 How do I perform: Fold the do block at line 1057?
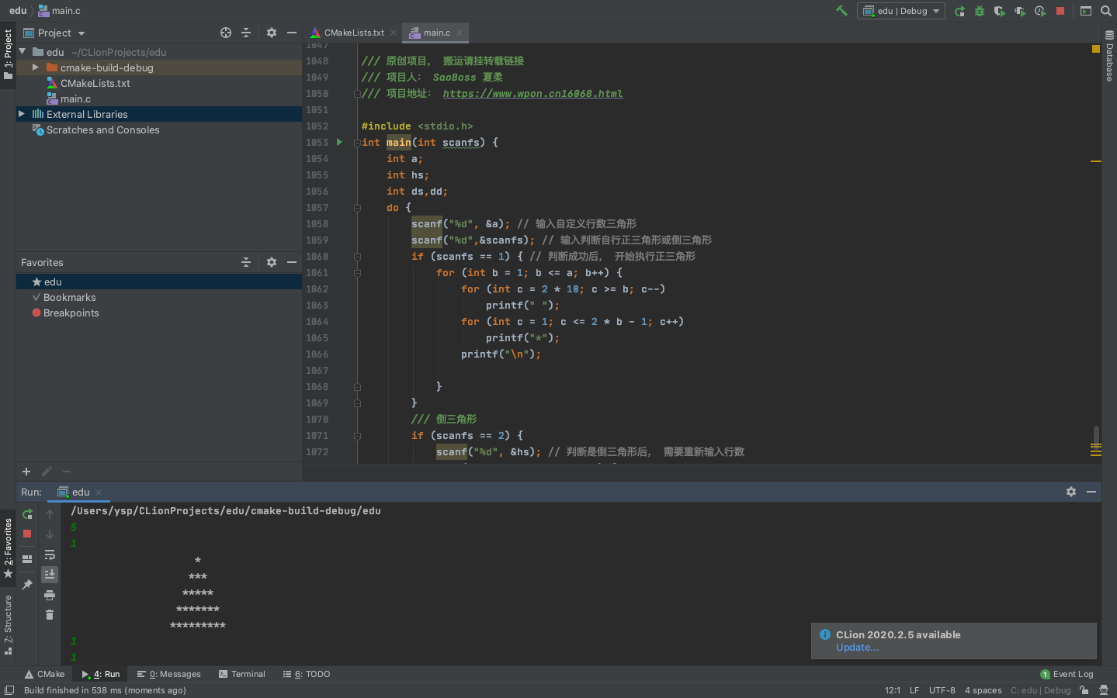pos(357,208)
